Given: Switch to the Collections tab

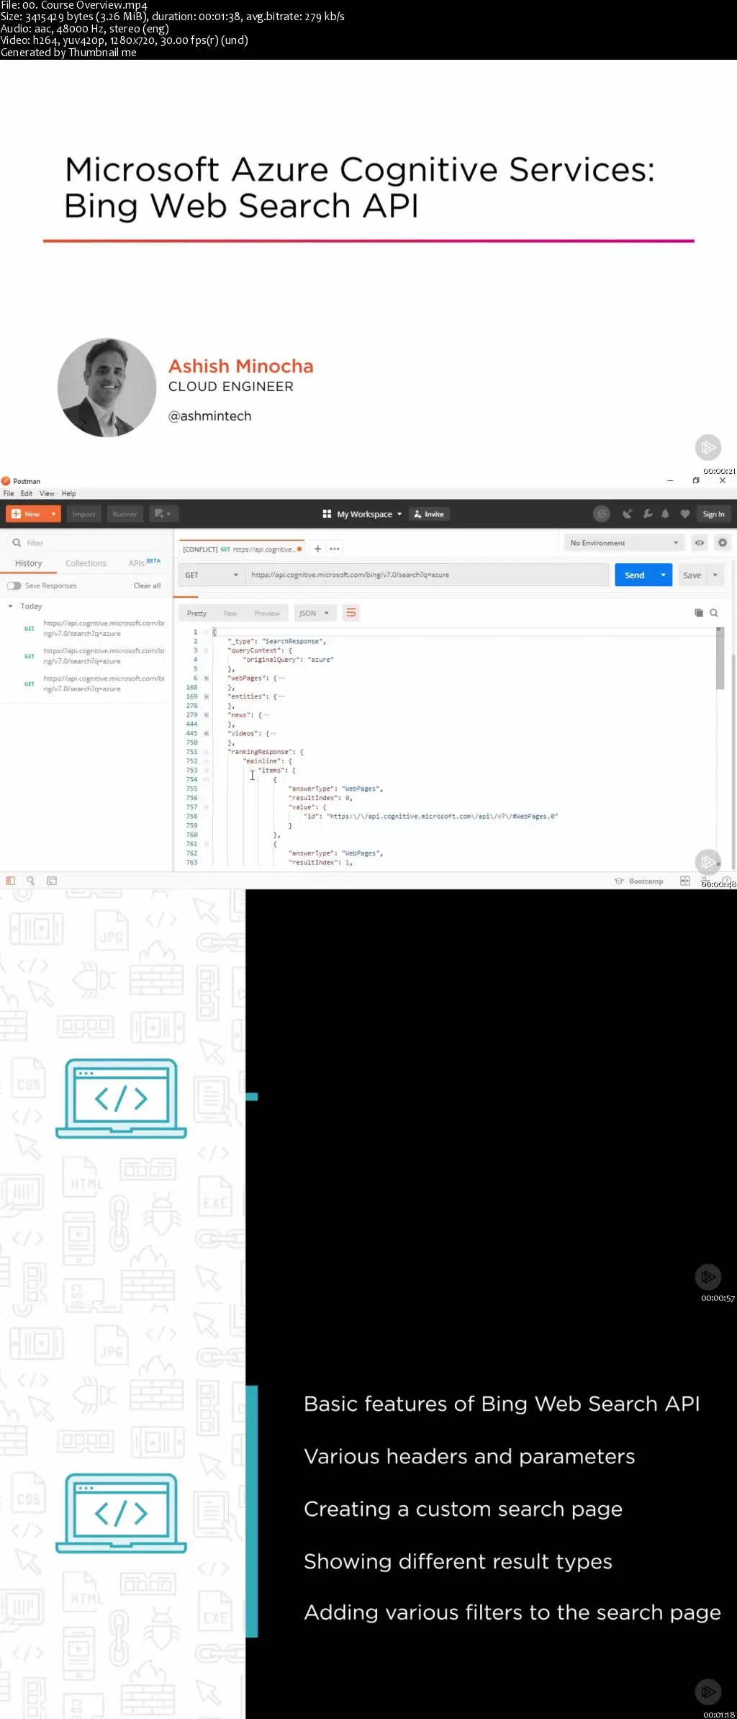Looking at the screenshot, I should [x=86, y=563].
